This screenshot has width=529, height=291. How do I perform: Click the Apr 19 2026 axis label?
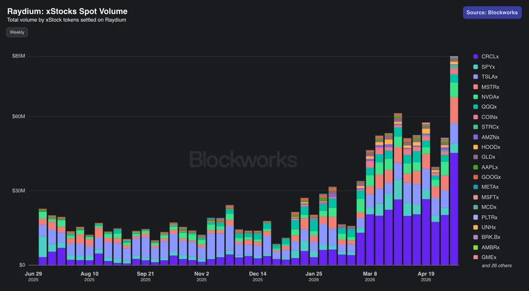click(426, 276)
